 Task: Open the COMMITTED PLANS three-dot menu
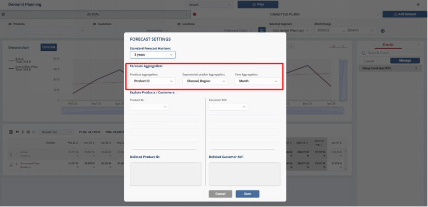[x=378, y=14]
